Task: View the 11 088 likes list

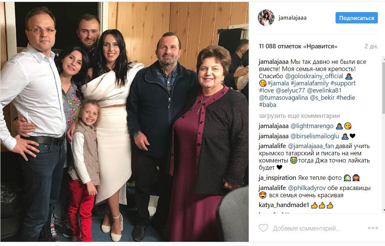Action: click(298, 46)
